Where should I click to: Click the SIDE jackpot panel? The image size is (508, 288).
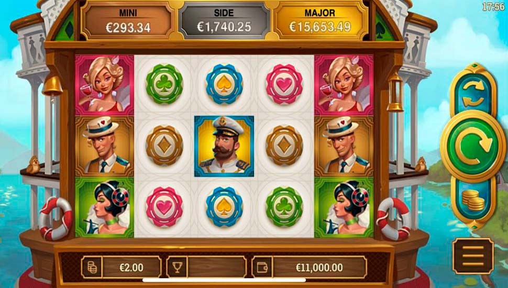pyautogui.click(x=224, y=21)
